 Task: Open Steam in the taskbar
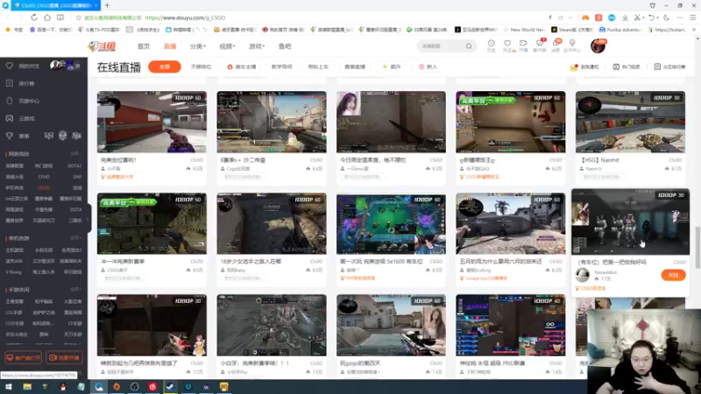coord(170,387)
